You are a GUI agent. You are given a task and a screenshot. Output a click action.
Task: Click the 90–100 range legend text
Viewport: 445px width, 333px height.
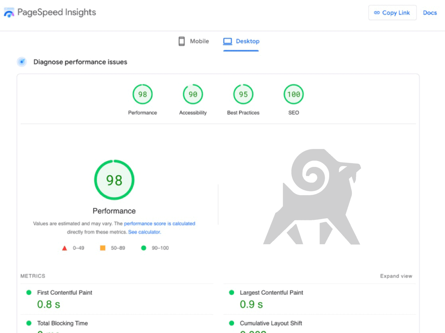coord(160,248)
